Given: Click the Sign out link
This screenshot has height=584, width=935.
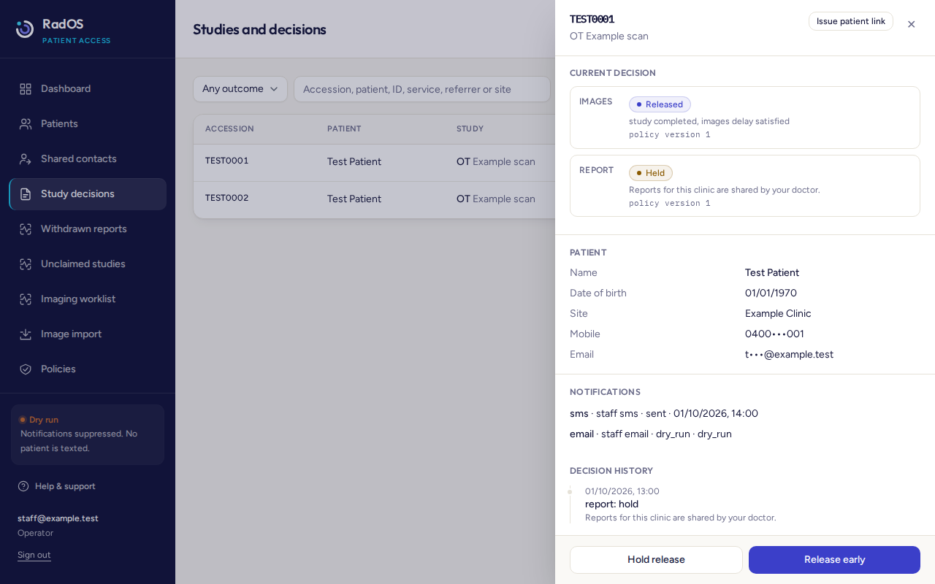Looking at the screenshot, I should pos(34,555).
